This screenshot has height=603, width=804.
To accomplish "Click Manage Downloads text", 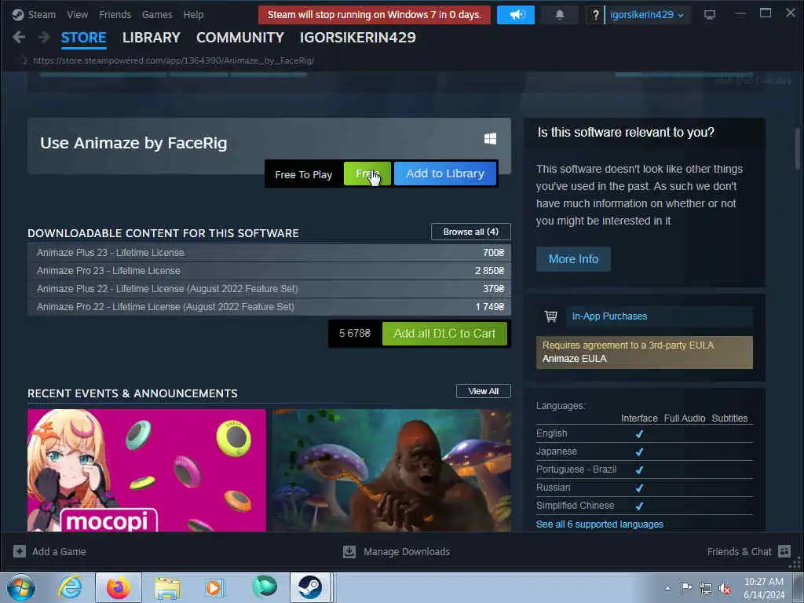I will click(407, 552).
